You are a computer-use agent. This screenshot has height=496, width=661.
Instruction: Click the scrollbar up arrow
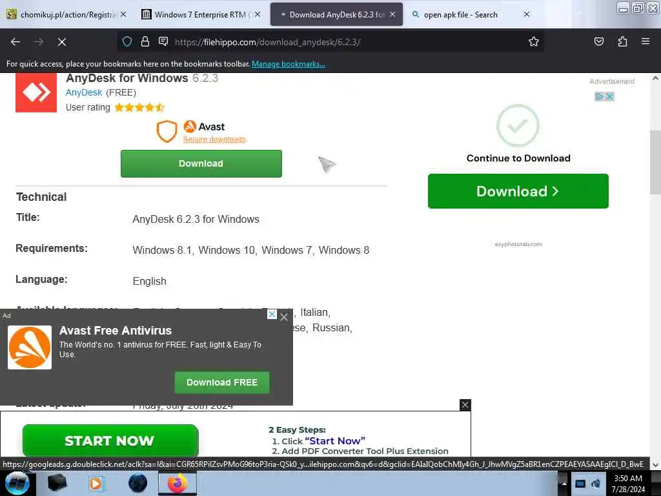pos(655,78)
